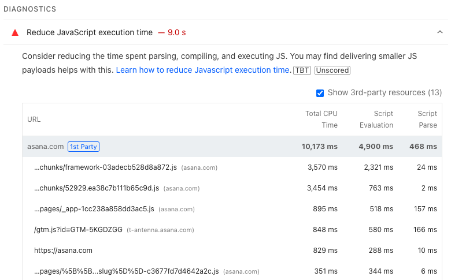The height and width of the screenshot is (280, 451).
Task: Click the 166 ms parse cell
Action: click(x=425, y=230)
